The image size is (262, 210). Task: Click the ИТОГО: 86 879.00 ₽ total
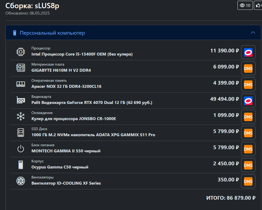tap(231, 198)
